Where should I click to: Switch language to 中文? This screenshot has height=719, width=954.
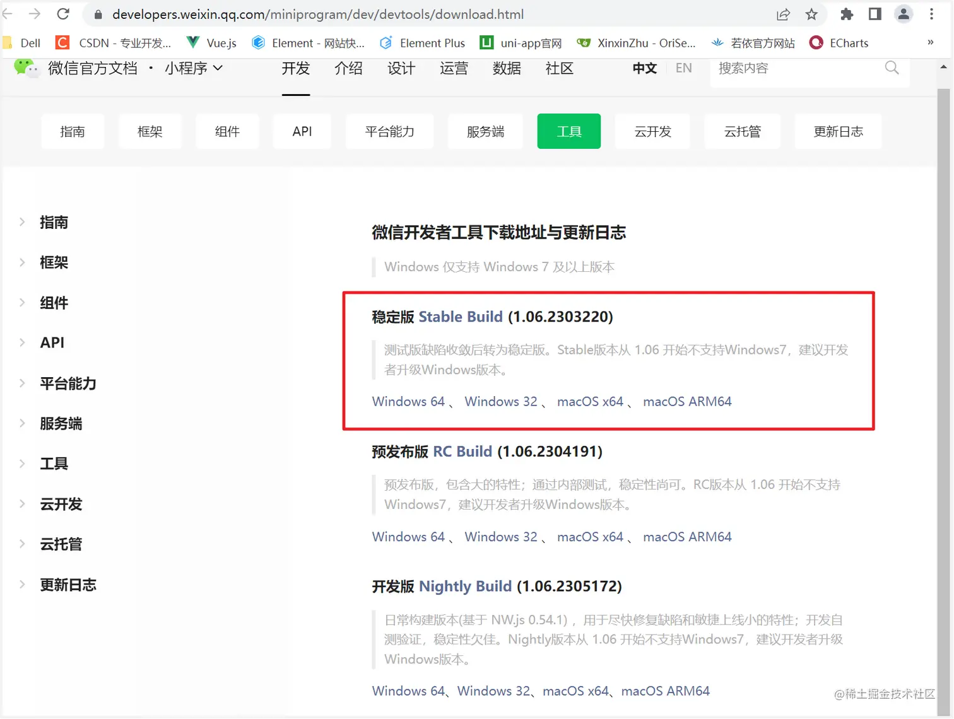(645, 68)
